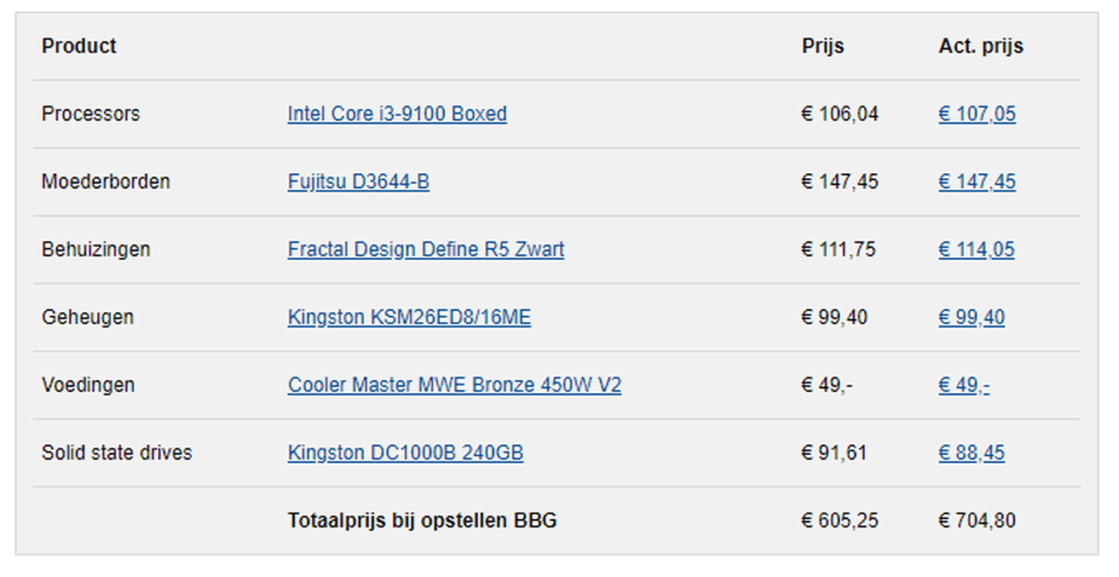Viewport: 1119px width, 577px height.
Task: Click the Solid state drives label
Action: tap(117, 453)
